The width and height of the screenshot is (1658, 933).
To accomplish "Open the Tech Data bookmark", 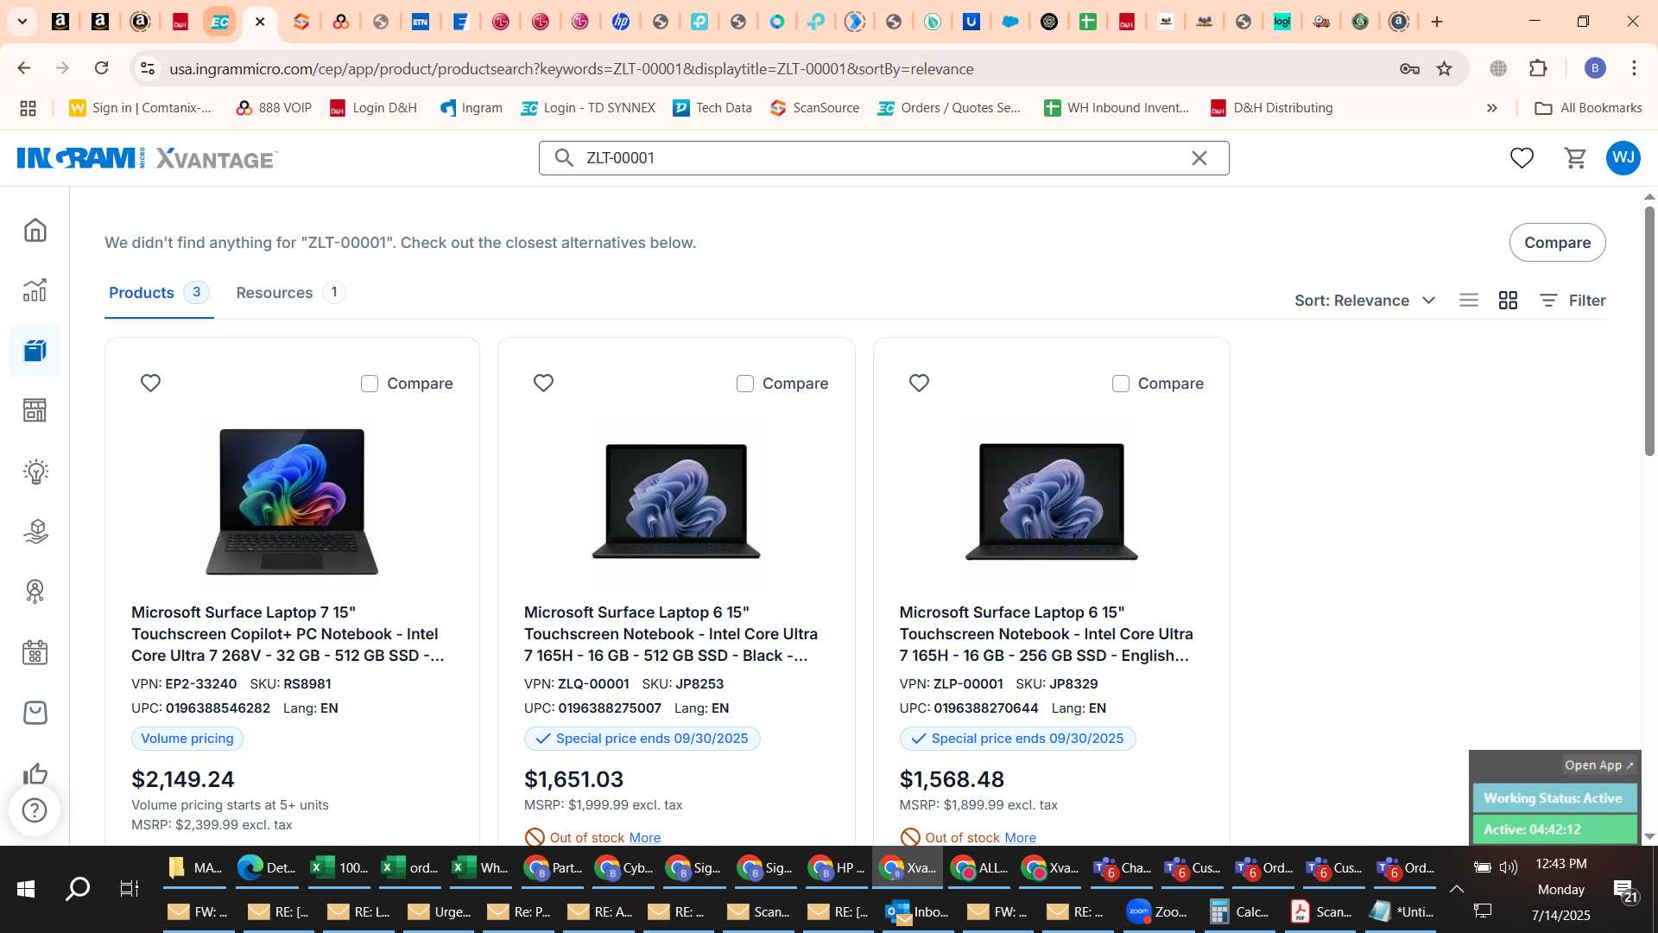I will (x=712, y=108).
